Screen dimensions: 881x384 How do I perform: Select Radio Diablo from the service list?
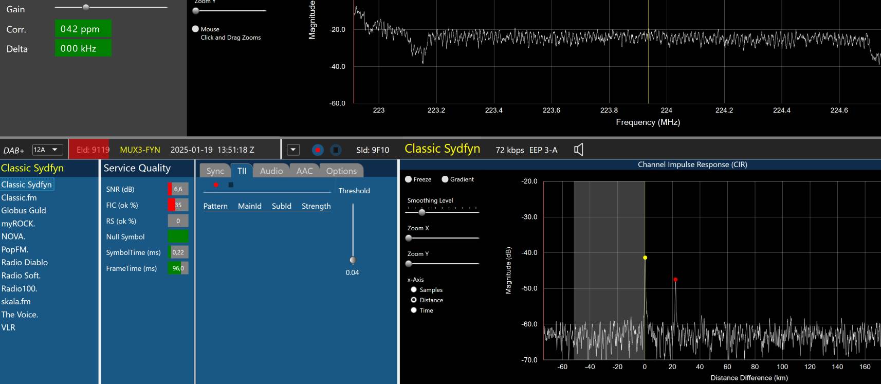pos(25,262)
